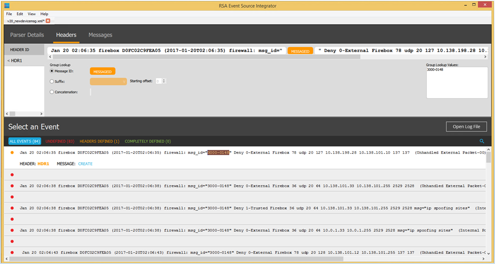495x264 pixels.
Task: Click the Header ID list left scroll arrow
Action: [7, 114]
